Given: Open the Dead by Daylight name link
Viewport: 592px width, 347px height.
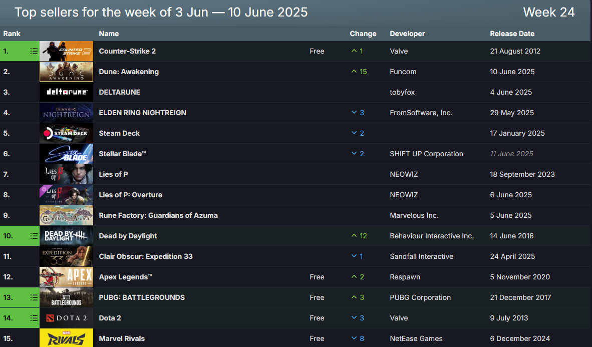Looking at the screenshot, I should pyautogui.click(x=128, y=236).
